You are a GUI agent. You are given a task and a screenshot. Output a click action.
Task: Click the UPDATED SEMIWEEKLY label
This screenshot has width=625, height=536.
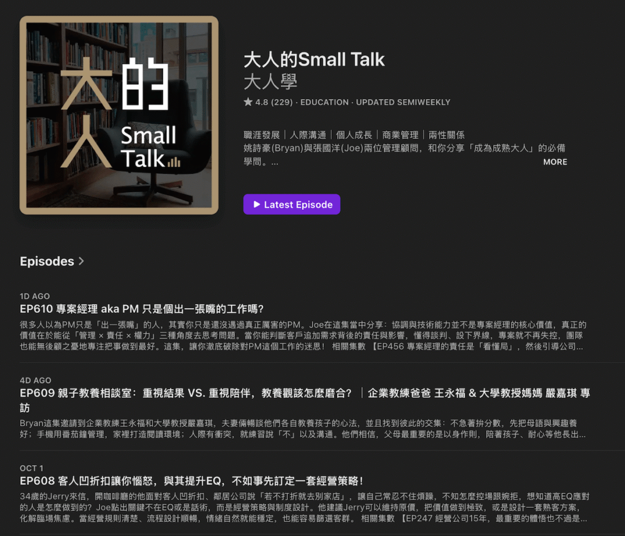tap(403, 102)
